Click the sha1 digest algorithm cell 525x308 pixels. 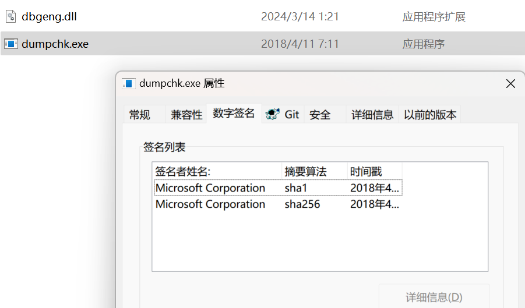[x=295, y=188]
